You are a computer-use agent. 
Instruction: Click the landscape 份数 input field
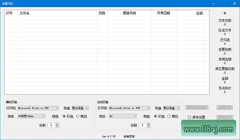[x=51, y=125]
